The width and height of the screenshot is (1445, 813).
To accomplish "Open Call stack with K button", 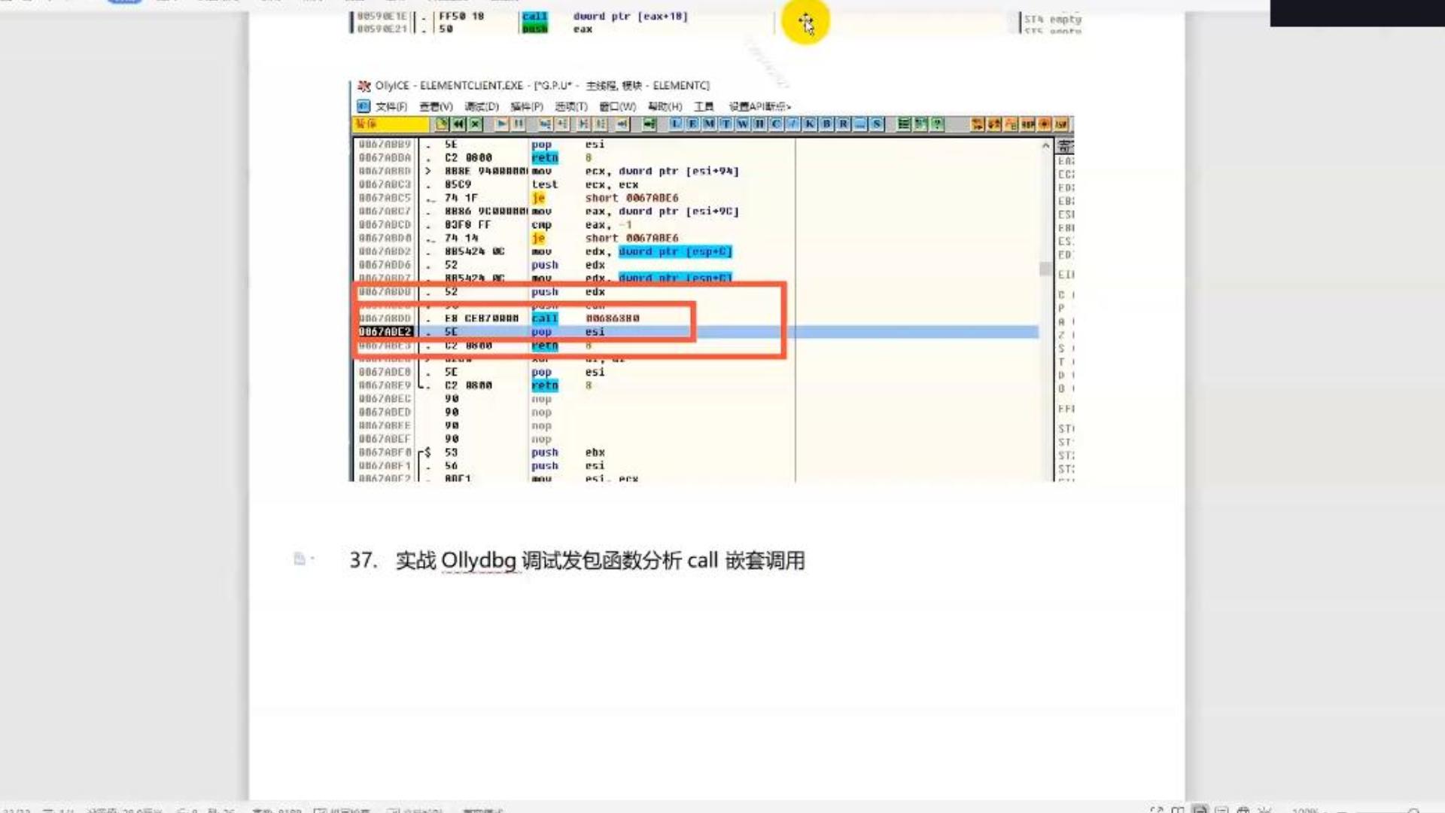I will click(x=810, y=124).
